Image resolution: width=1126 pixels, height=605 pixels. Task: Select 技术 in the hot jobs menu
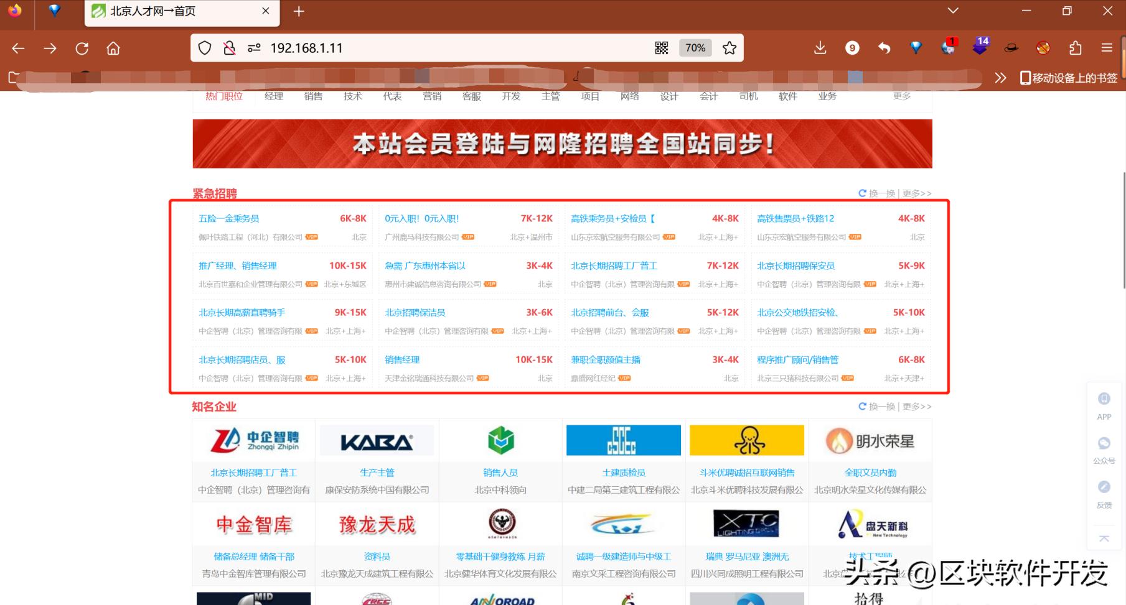[x=353, y=96]
